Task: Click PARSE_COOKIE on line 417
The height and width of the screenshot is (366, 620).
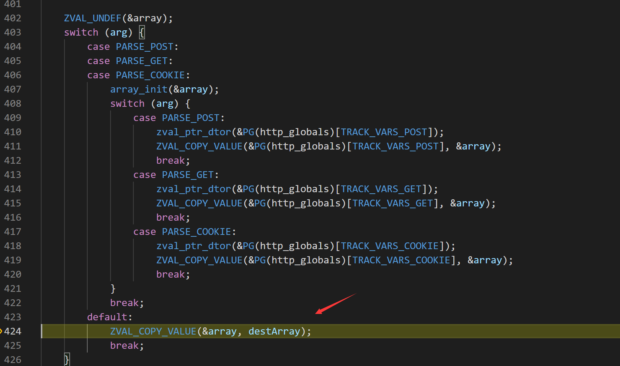Action: (196, 232)
